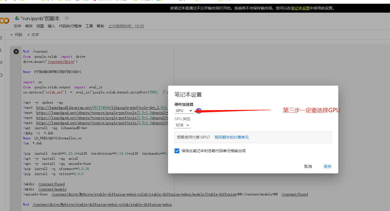The height and width of the screenshot is (211, 390).
Task: Open the {x} variables sidebar panel
Action: coord(1,62)
